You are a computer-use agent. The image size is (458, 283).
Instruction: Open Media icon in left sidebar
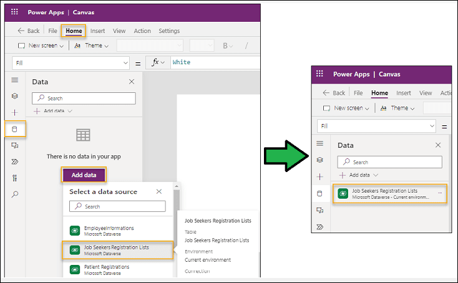[15, 145]
